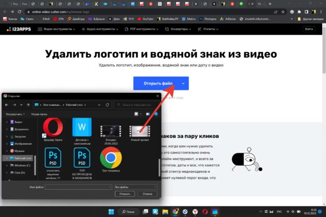Click the Войти button
Viewport: 326px width, 217px height.
(309, 29)
